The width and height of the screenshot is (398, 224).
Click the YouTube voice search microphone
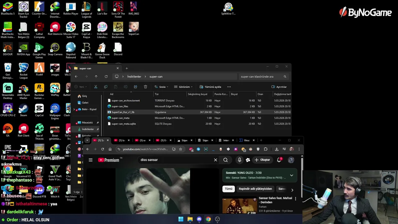(239, 160)
